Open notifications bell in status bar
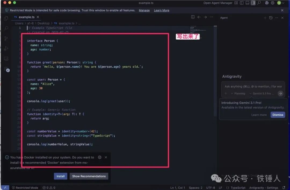290x190 pixels. (x=284, y=188)
